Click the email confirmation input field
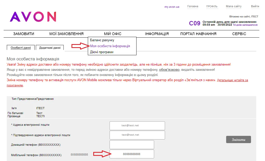The width and height of the screenshot is (265, 161). (x=137, y=135)
